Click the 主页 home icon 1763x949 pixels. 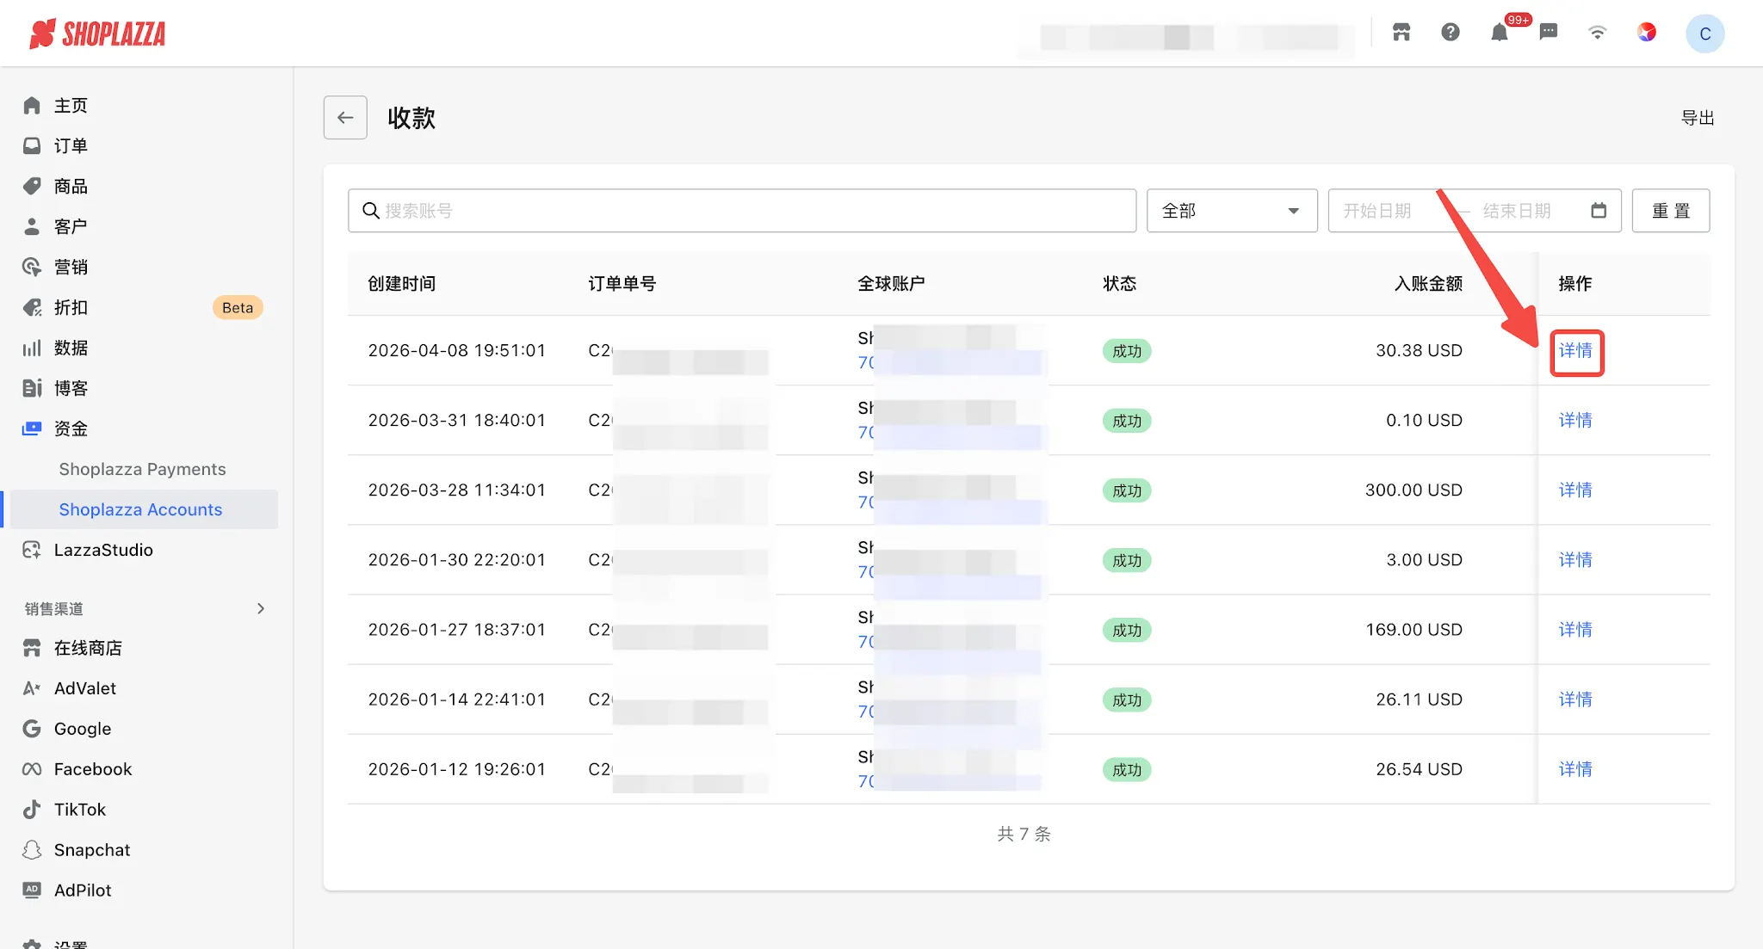pos(32,106)
